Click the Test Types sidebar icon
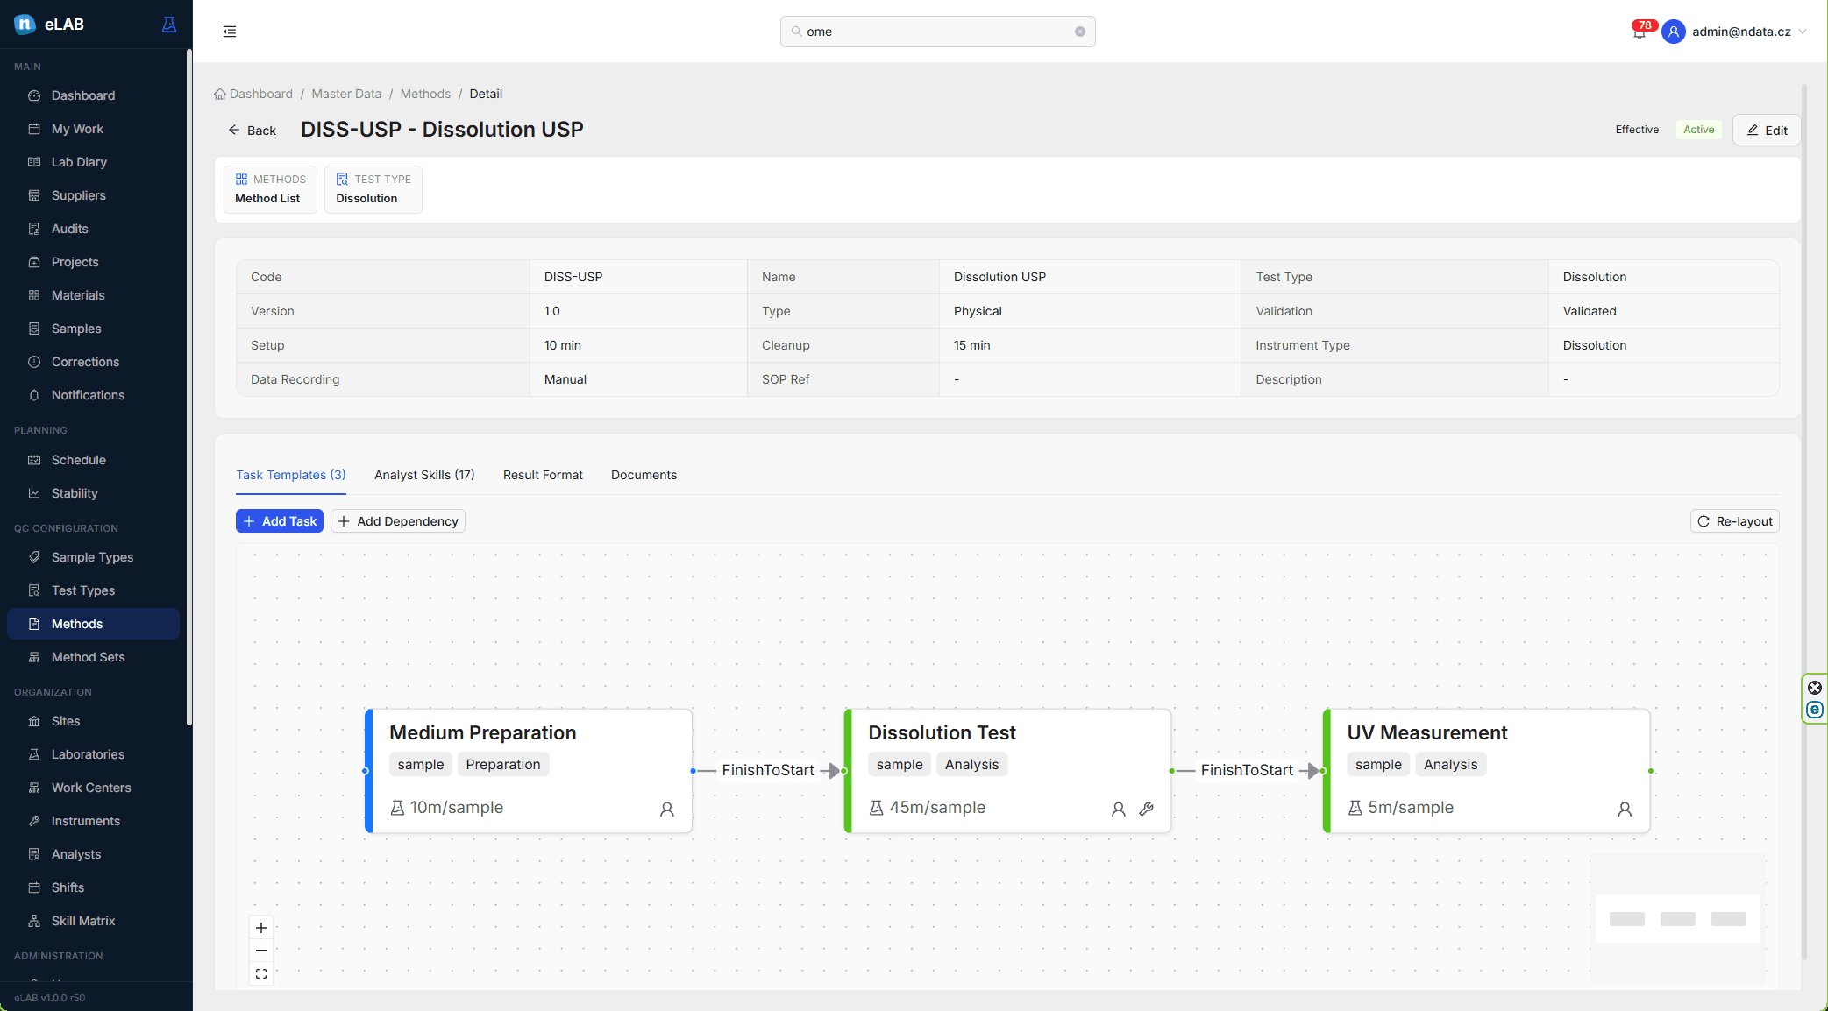The image size is (1828, 1011). [x=34, y=590]
